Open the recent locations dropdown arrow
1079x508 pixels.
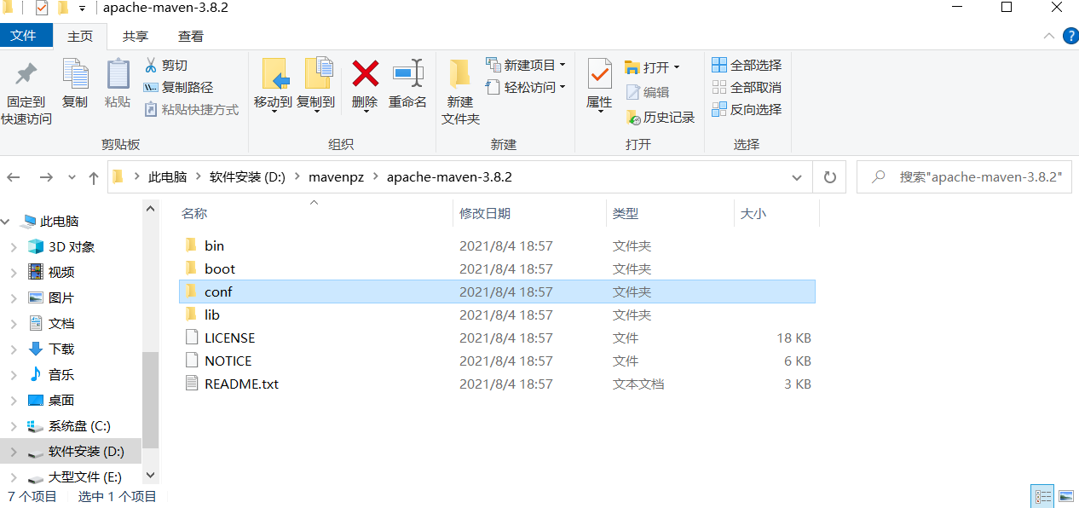click(x=72, y=177)
